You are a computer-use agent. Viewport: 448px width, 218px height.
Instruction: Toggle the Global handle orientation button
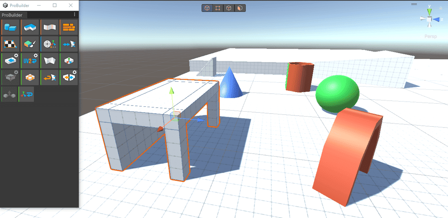[x=49, y=44]
